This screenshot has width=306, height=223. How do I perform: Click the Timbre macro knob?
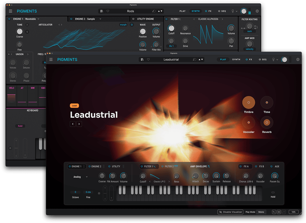pos(248,103)
